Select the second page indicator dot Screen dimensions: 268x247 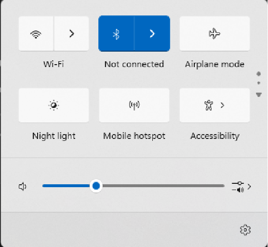coord(259,83)
